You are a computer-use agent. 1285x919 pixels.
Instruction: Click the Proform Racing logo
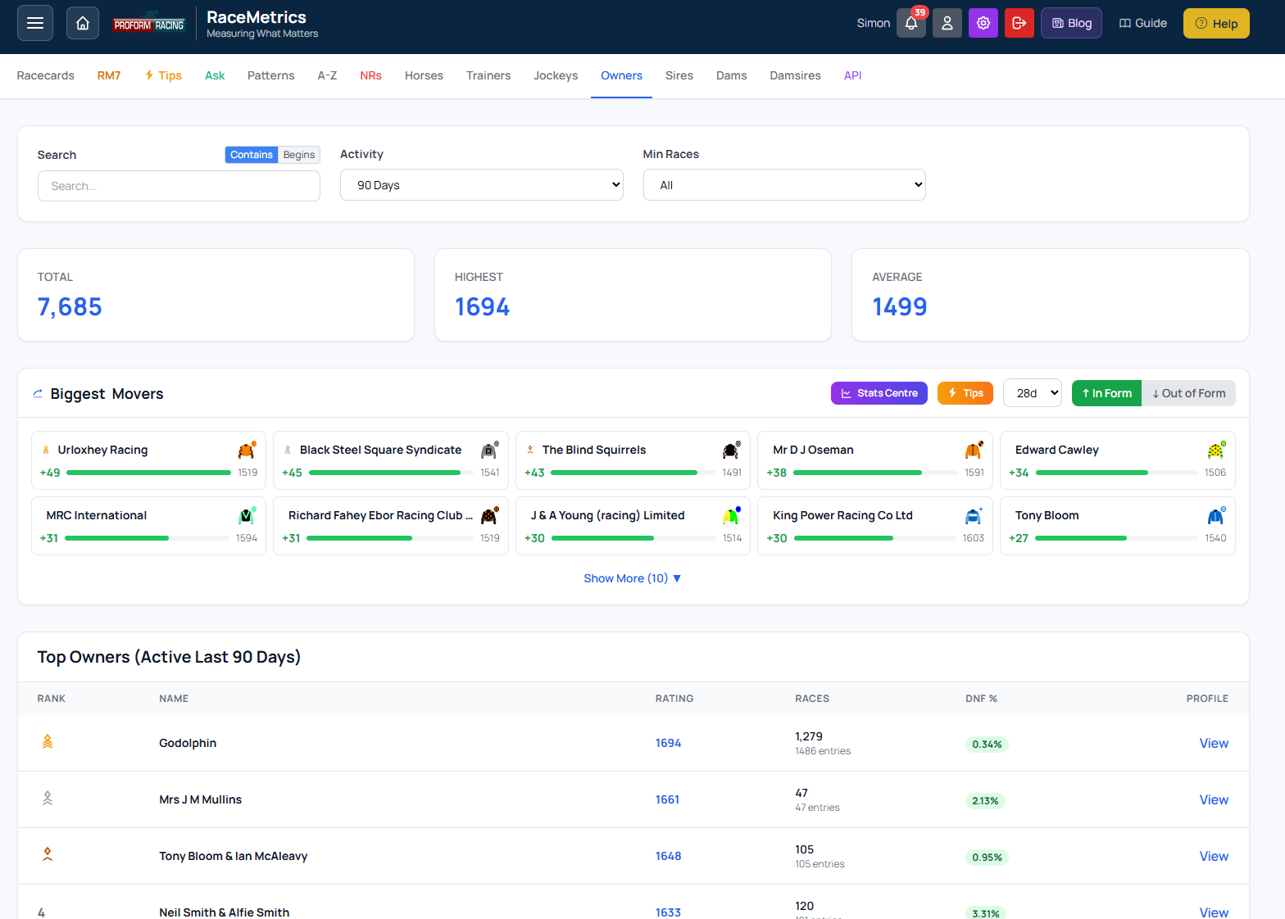click(150, 25)
